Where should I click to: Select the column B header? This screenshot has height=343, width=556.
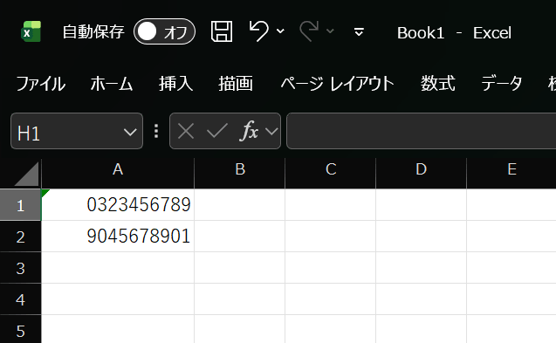(240, 169)
